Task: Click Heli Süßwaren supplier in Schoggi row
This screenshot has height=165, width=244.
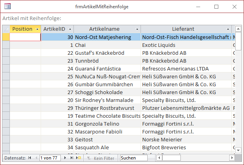Action: tap(186, 93)
